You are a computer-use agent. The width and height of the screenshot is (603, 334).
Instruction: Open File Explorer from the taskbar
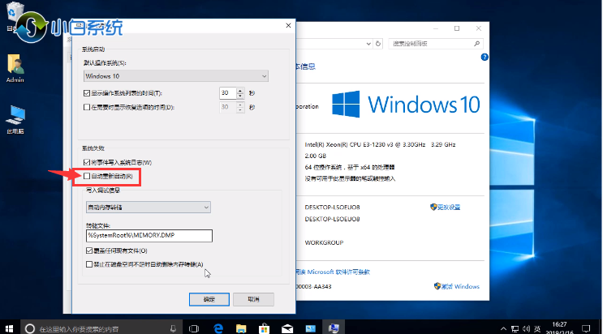241,328
